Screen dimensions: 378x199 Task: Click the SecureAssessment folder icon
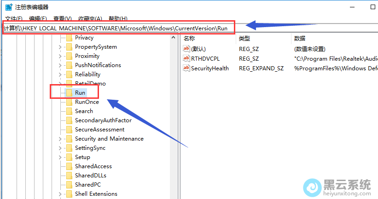(69, 130)
